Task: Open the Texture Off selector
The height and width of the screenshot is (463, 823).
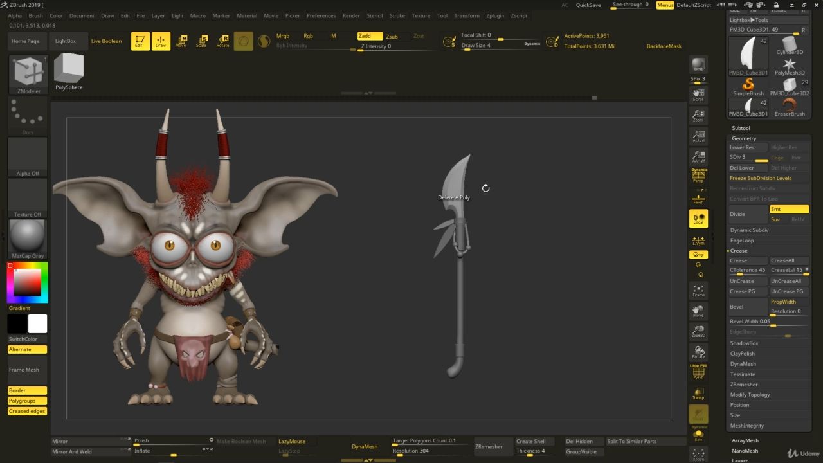Action: [28, 198]
